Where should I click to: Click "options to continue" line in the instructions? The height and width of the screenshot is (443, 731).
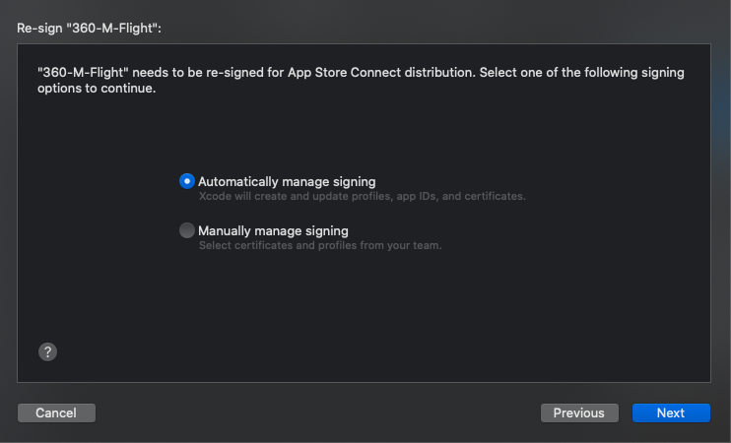97,89
